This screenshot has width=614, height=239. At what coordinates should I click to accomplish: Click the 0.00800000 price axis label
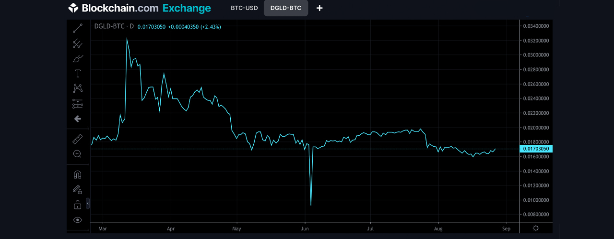pyautogui.click(x=536, y=215)
